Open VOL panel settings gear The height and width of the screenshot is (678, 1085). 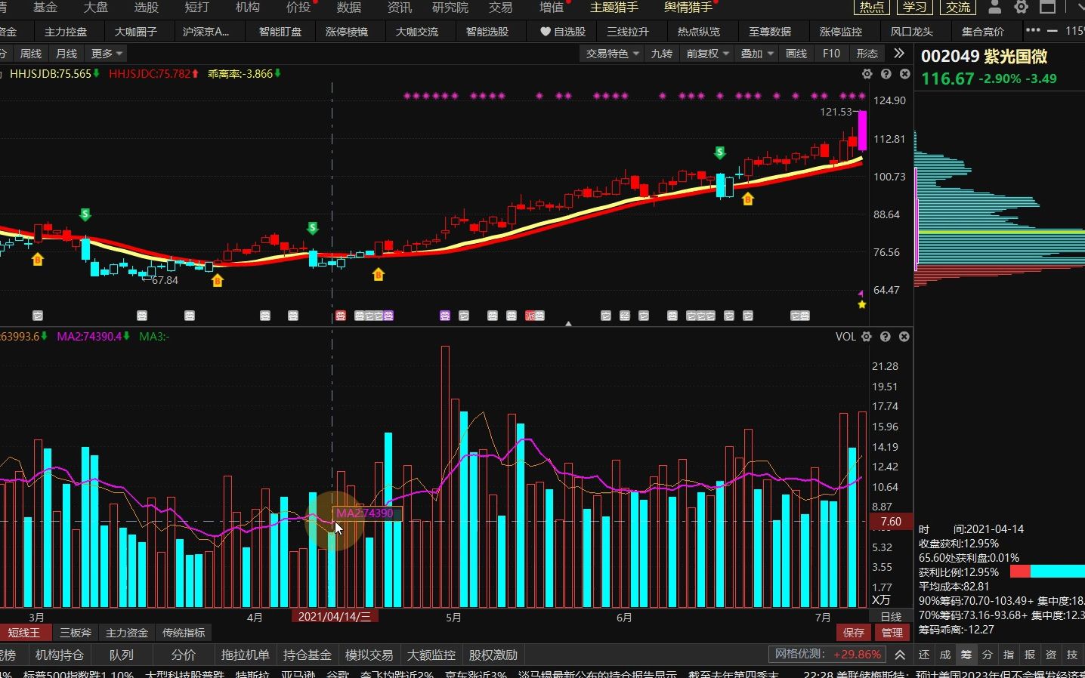pyautogui.click(x=867, y=337)
